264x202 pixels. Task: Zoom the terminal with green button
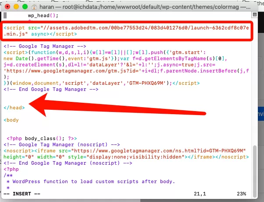tap(25, 7)
